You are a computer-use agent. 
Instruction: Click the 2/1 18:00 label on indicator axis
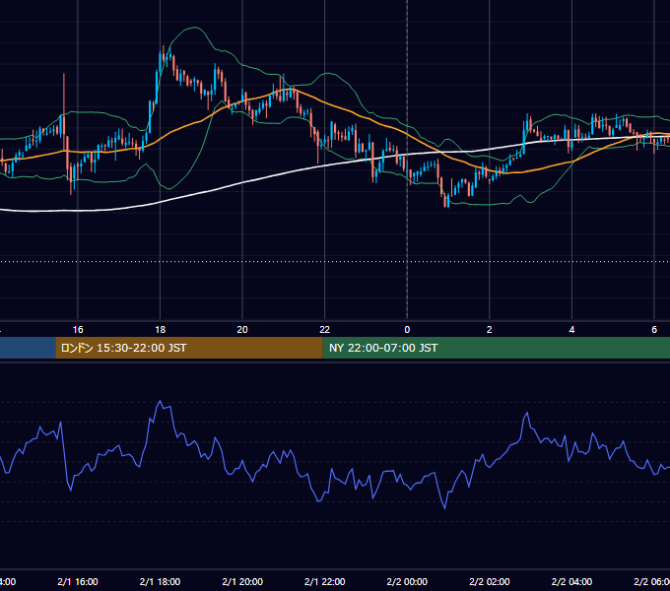pyautogui.click(x=161, y=581)
